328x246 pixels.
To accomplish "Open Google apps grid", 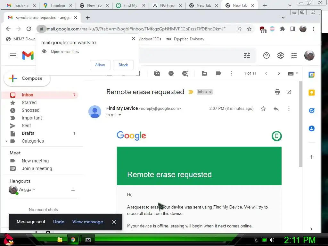I will 294,55.
